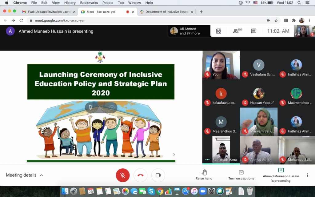
Task: Open Chrome three-dot menu
Action: coord(309,20)
